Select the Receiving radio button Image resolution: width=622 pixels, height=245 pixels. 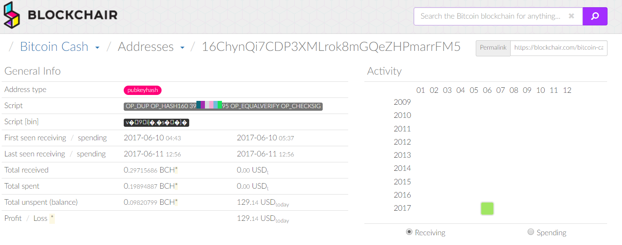click(409, 232)
